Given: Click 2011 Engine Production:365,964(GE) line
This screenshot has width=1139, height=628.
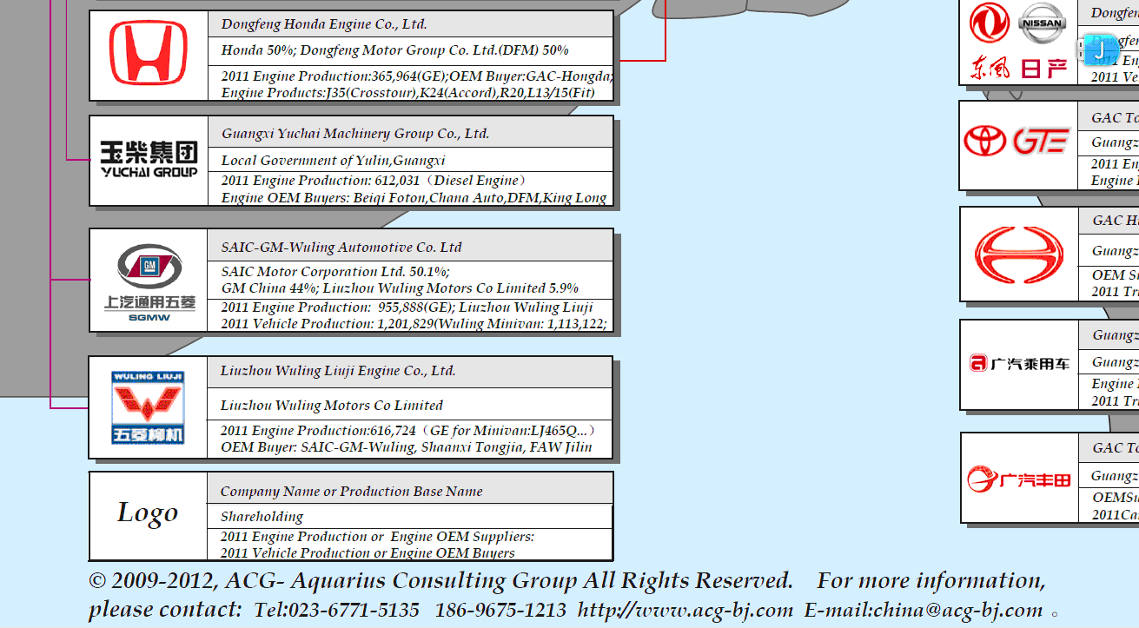Looking at the screenshot, I should coord(416,76).
